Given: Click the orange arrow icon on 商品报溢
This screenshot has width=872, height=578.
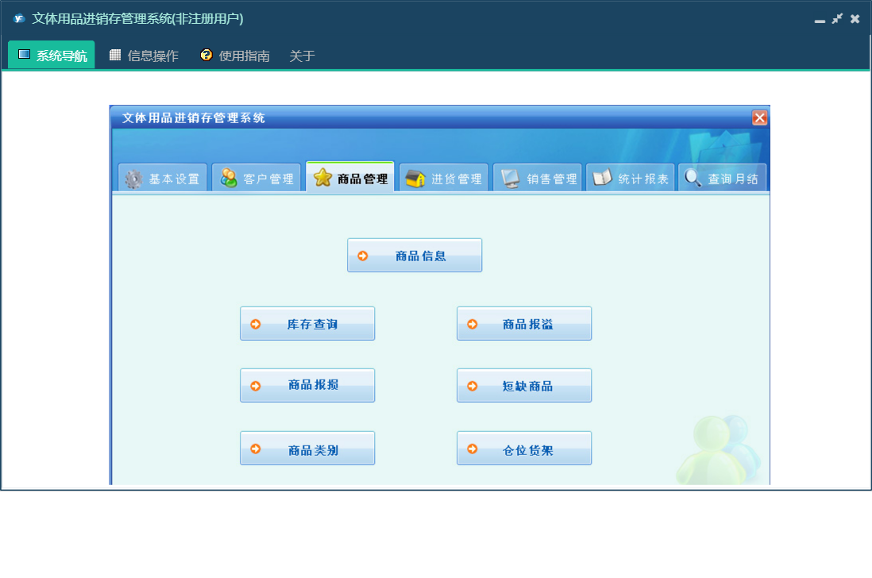Looking at the screenshot, I should click(x=473, y=324).
